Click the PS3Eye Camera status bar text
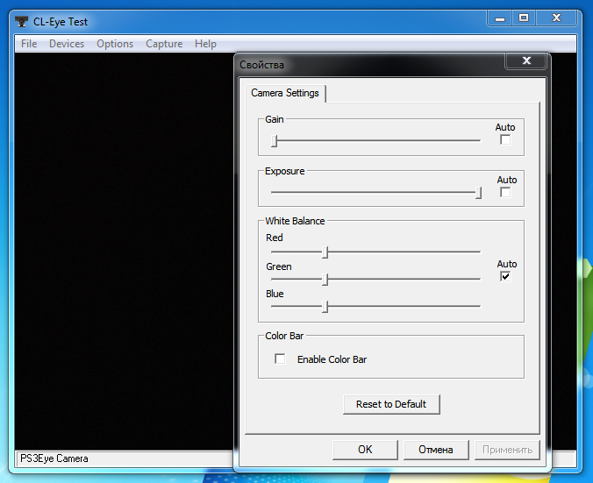Viewport: 593px width, 483px height. pyautogui.click(x=54, y=458)
